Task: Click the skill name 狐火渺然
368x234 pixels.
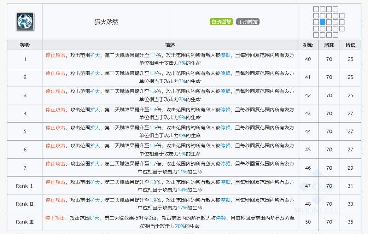Action: [x=106, y=22]
